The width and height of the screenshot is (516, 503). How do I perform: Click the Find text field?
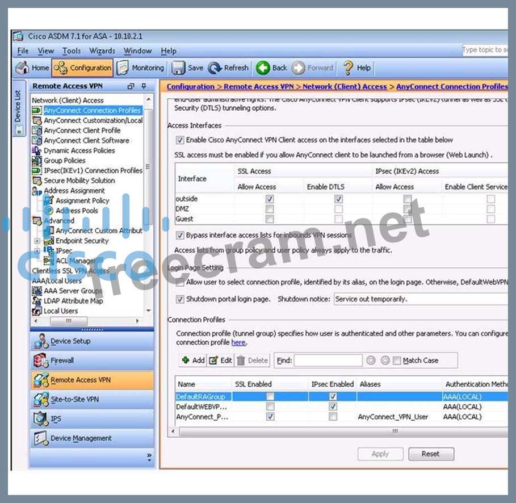[328, 361]
